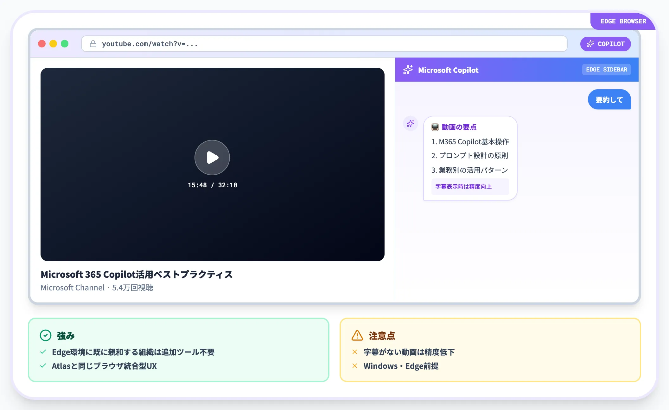Click the red close window dot

click(42, 44)
